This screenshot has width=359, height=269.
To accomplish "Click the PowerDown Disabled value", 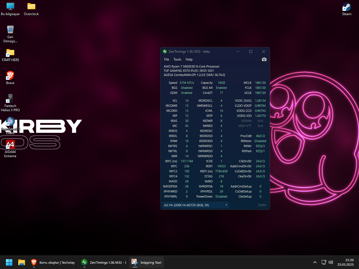I will [x=221, y=196].
